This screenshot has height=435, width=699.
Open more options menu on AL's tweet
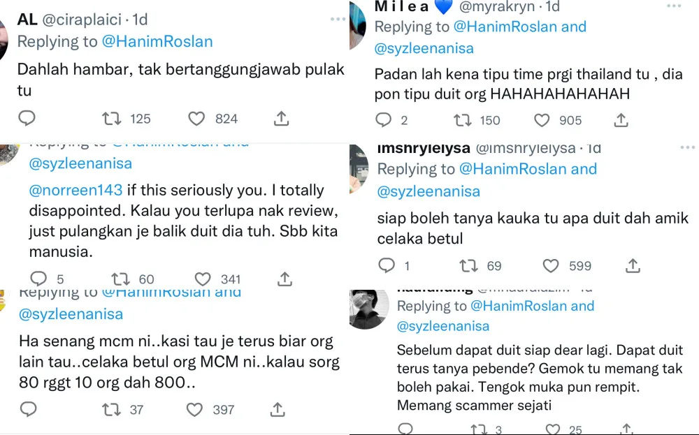coord(338,19)
